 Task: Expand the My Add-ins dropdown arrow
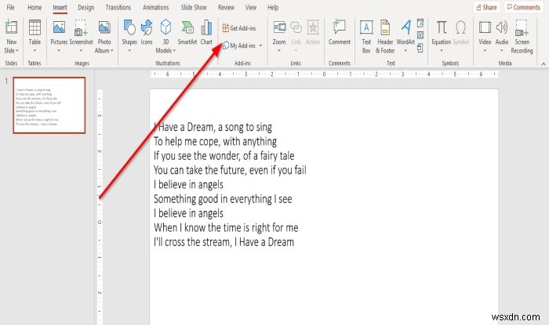pyautogui.click(x=261, y=45)
